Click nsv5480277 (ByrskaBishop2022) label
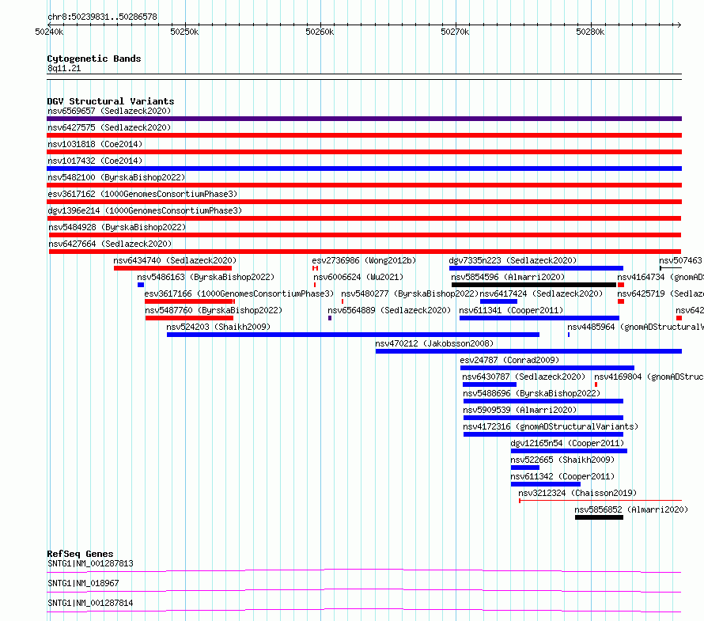This screenshot has width=704, height=621. (x=410, y=293)
